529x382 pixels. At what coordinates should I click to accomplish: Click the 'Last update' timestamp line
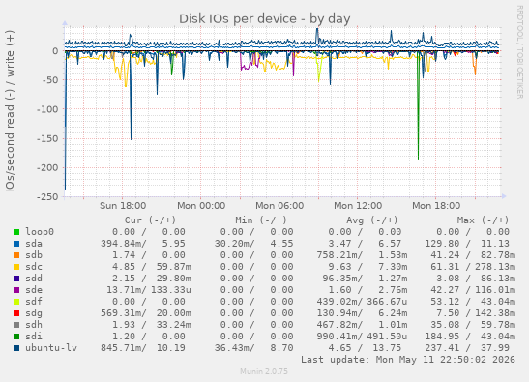408,360
